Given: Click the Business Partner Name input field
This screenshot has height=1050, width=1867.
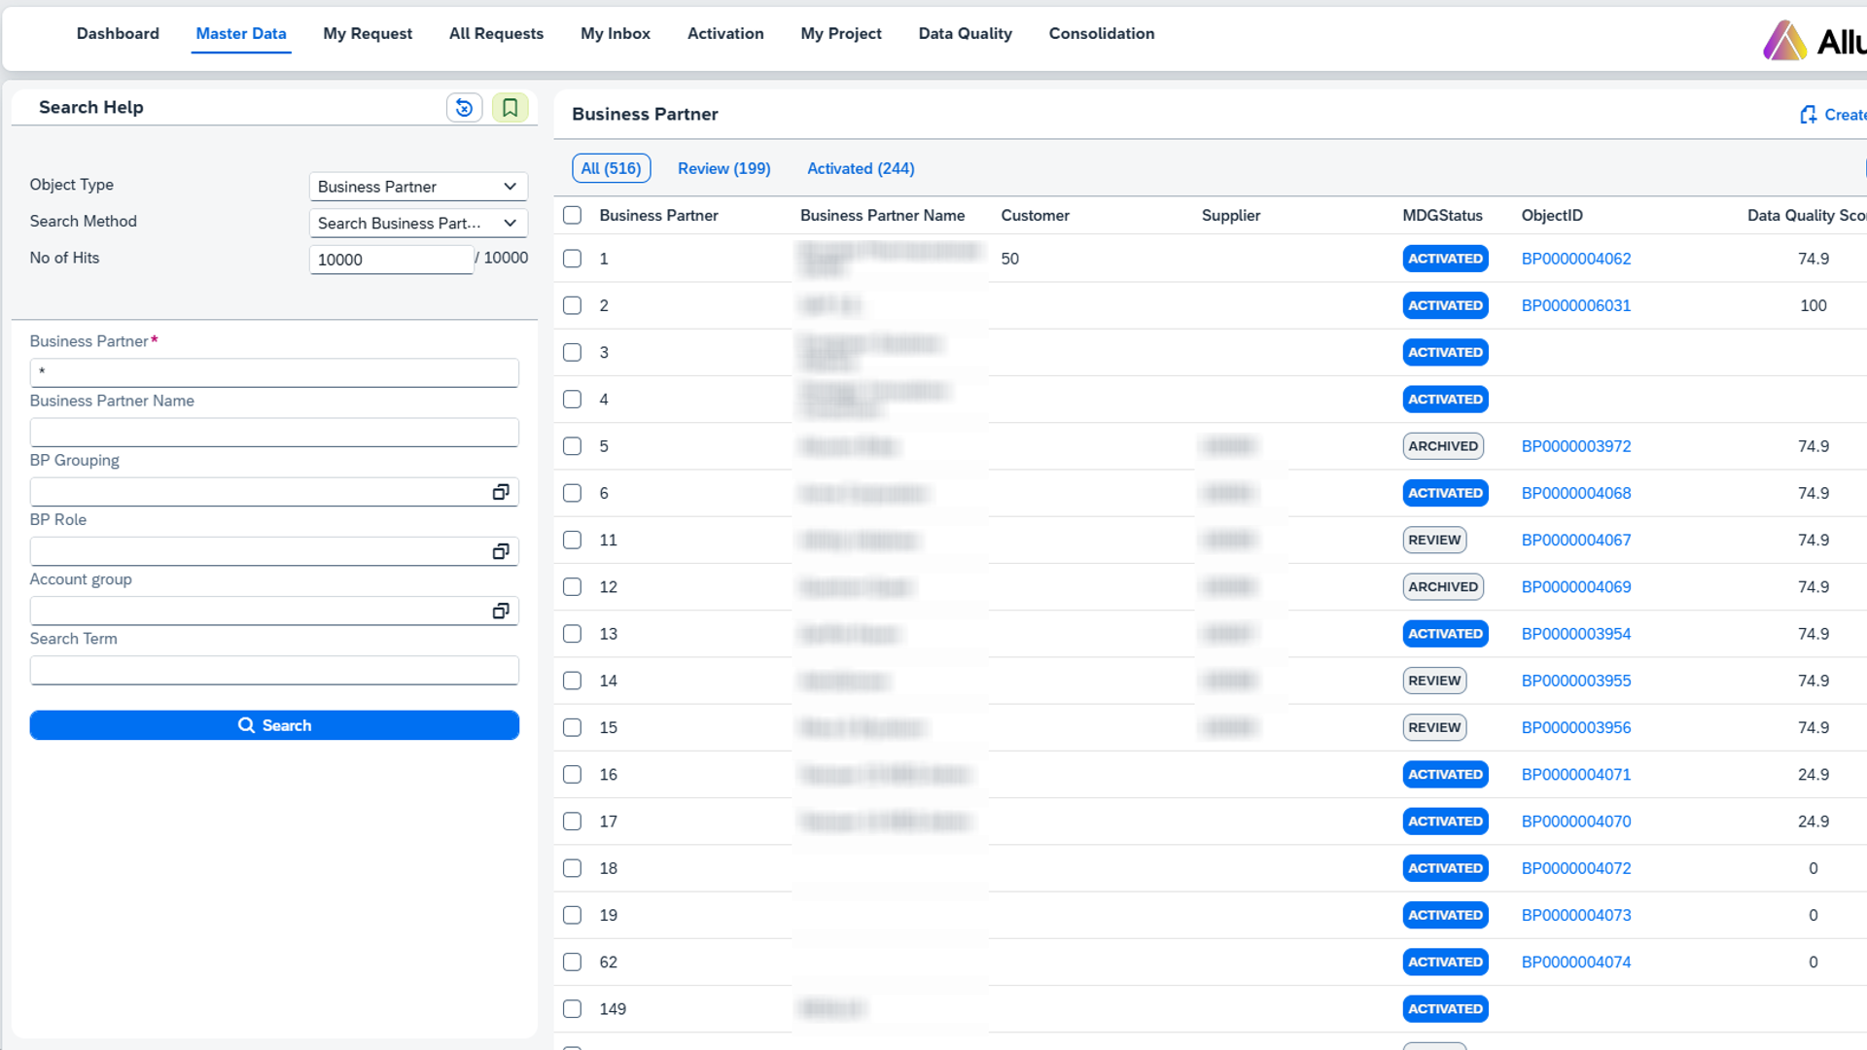Looking at the screenshot, I should tap(274, 433).
